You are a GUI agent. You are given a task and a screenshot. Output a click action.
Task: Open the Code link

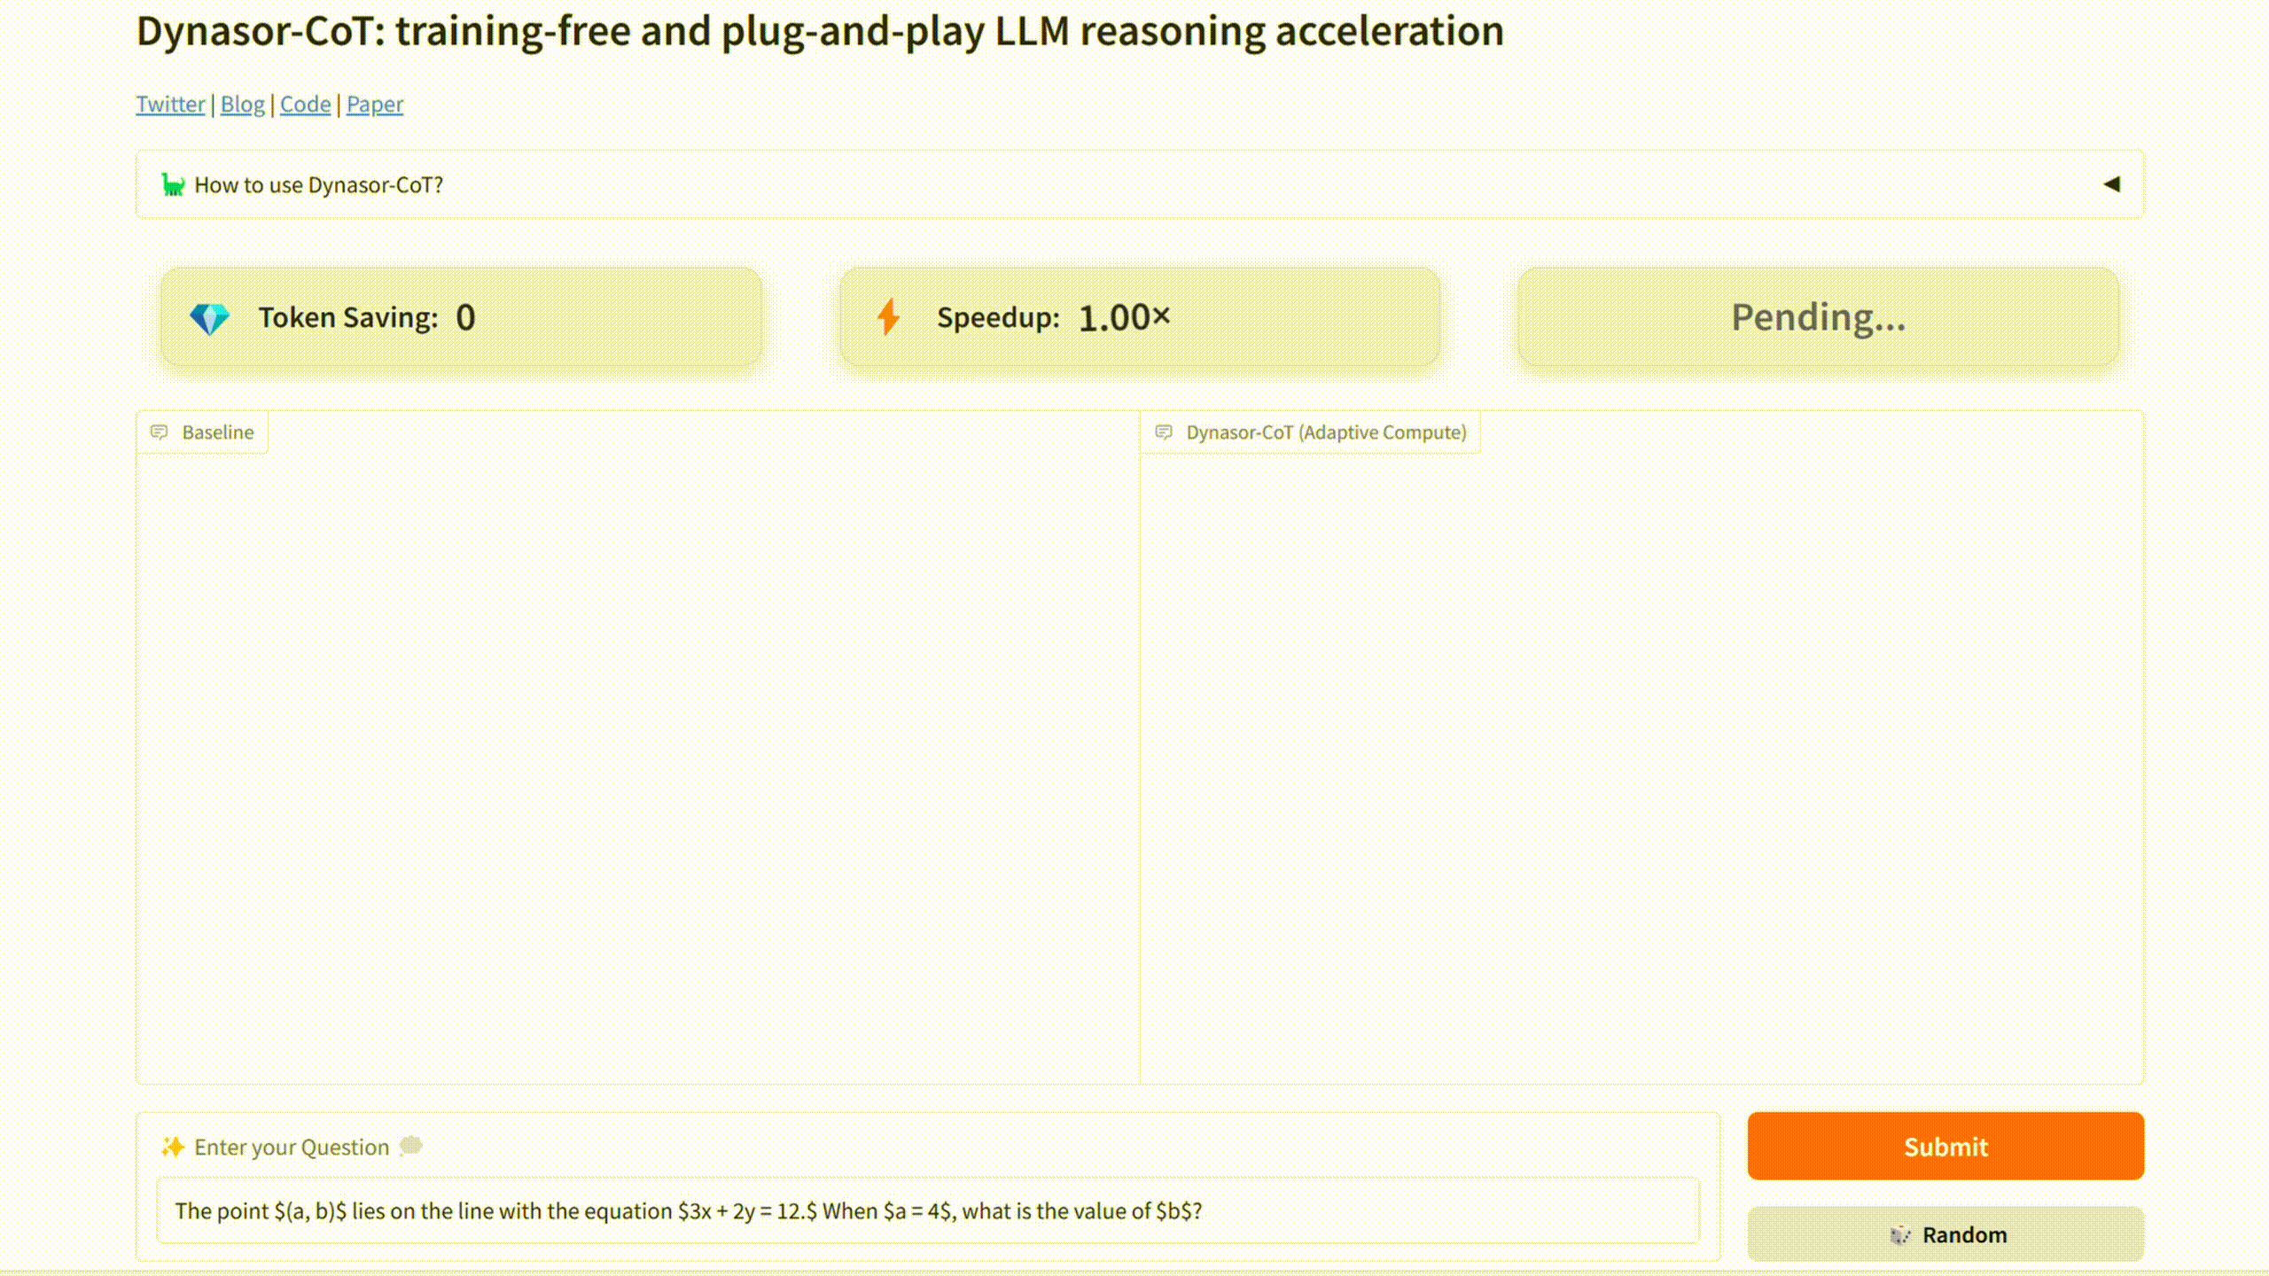(305, 105)
